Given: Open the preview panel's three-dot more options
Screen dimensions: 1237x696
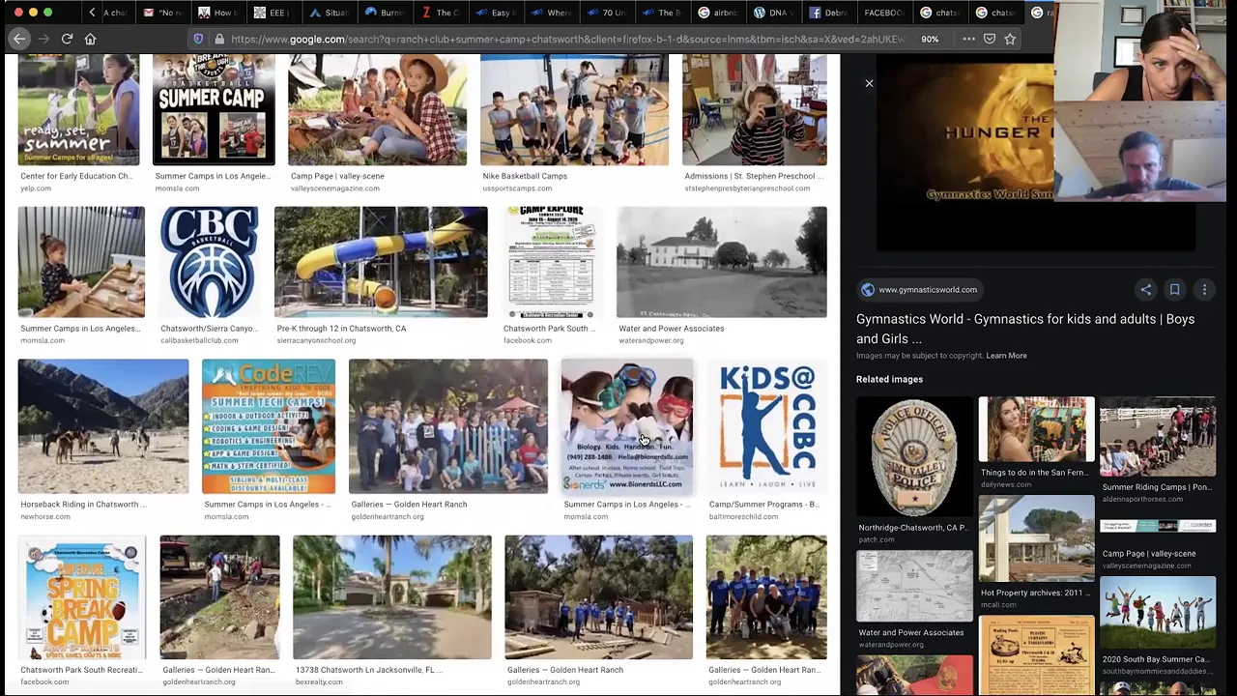Looking at the screenshot, I should pyautogui.click(x=1204, y=289).
